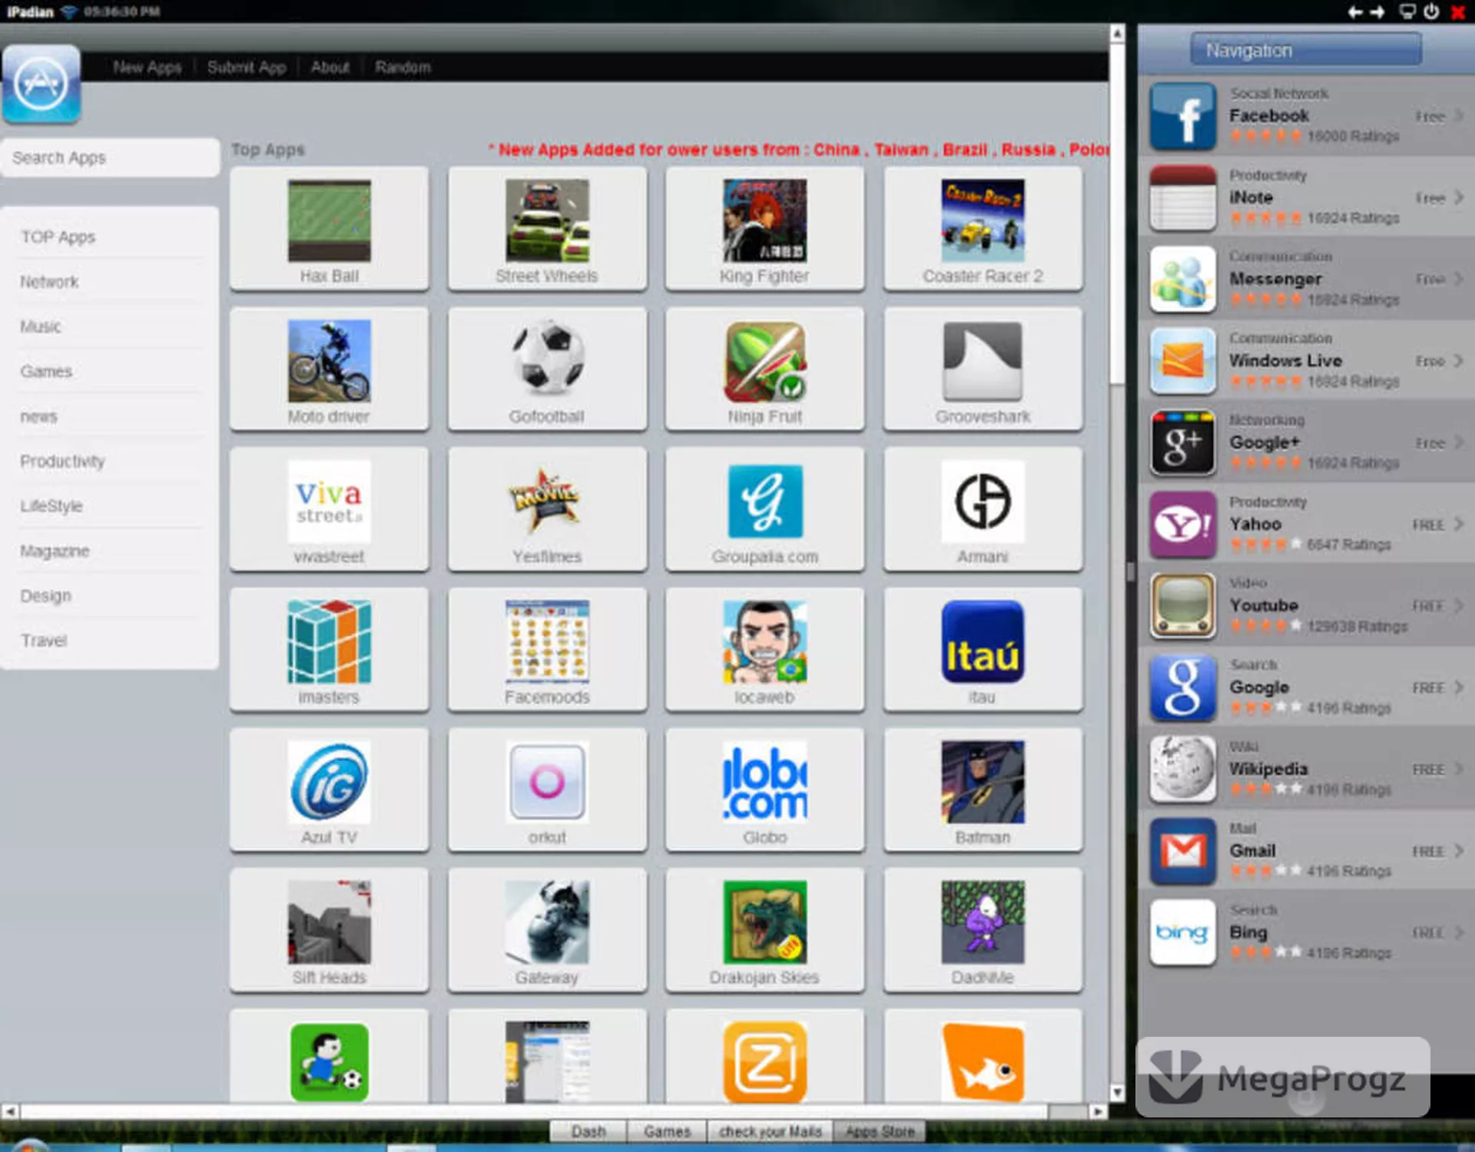Expand Facebook entry chevron in Navigation
The image size is (1475, 1152).
click(x=1458, y=116)
